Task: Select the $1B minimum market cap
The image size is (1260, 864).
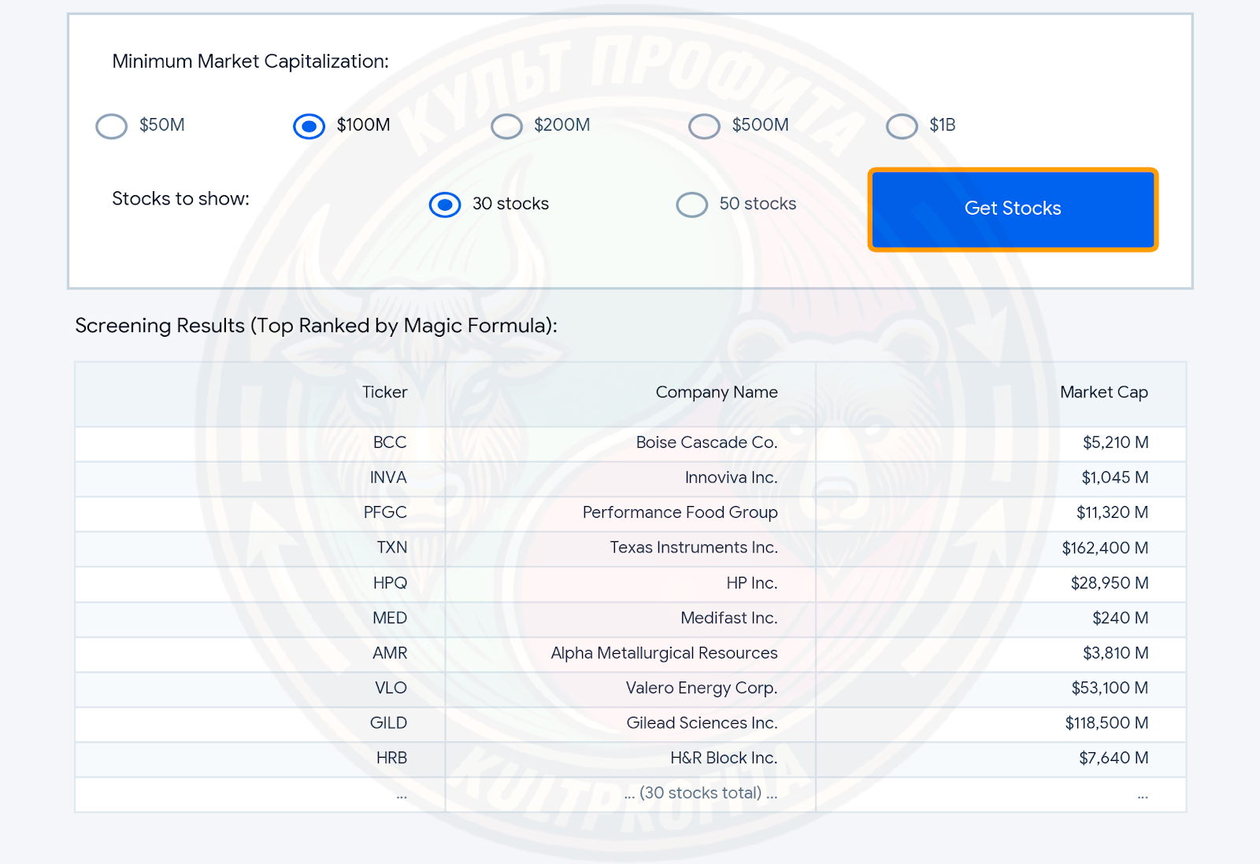Action: pos(902,126)
